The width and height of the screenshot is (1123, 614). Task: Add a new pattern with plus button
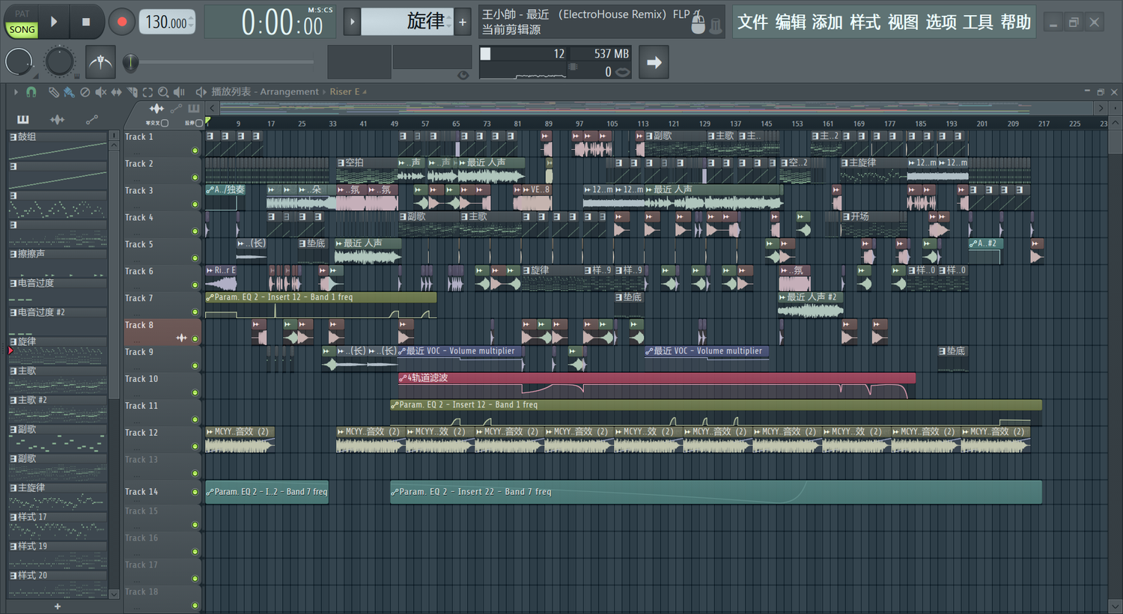[463, 22]
